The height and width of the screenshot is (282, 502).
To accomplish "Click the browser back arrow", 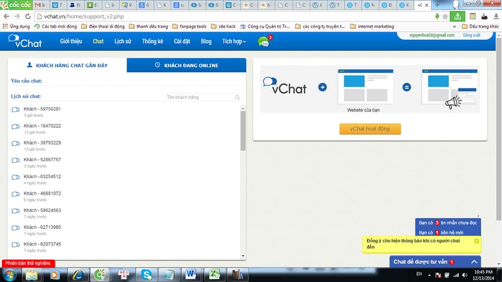I will point(6,16).
